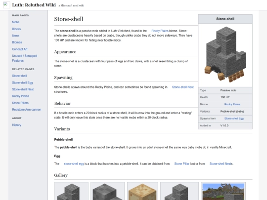Click Stone-shell under Related Pages
The width and height of the screenshot is (267, 200).
click(x=19, y=76)
